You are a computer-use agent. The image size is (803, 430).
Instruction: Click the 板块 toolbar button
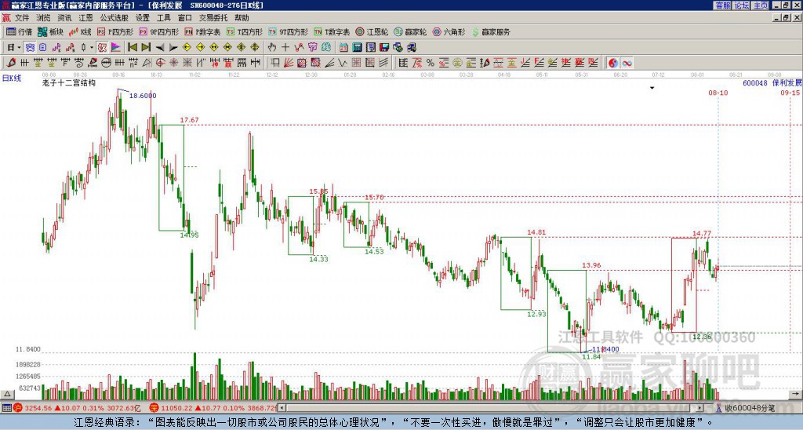(x=50, y=31)
